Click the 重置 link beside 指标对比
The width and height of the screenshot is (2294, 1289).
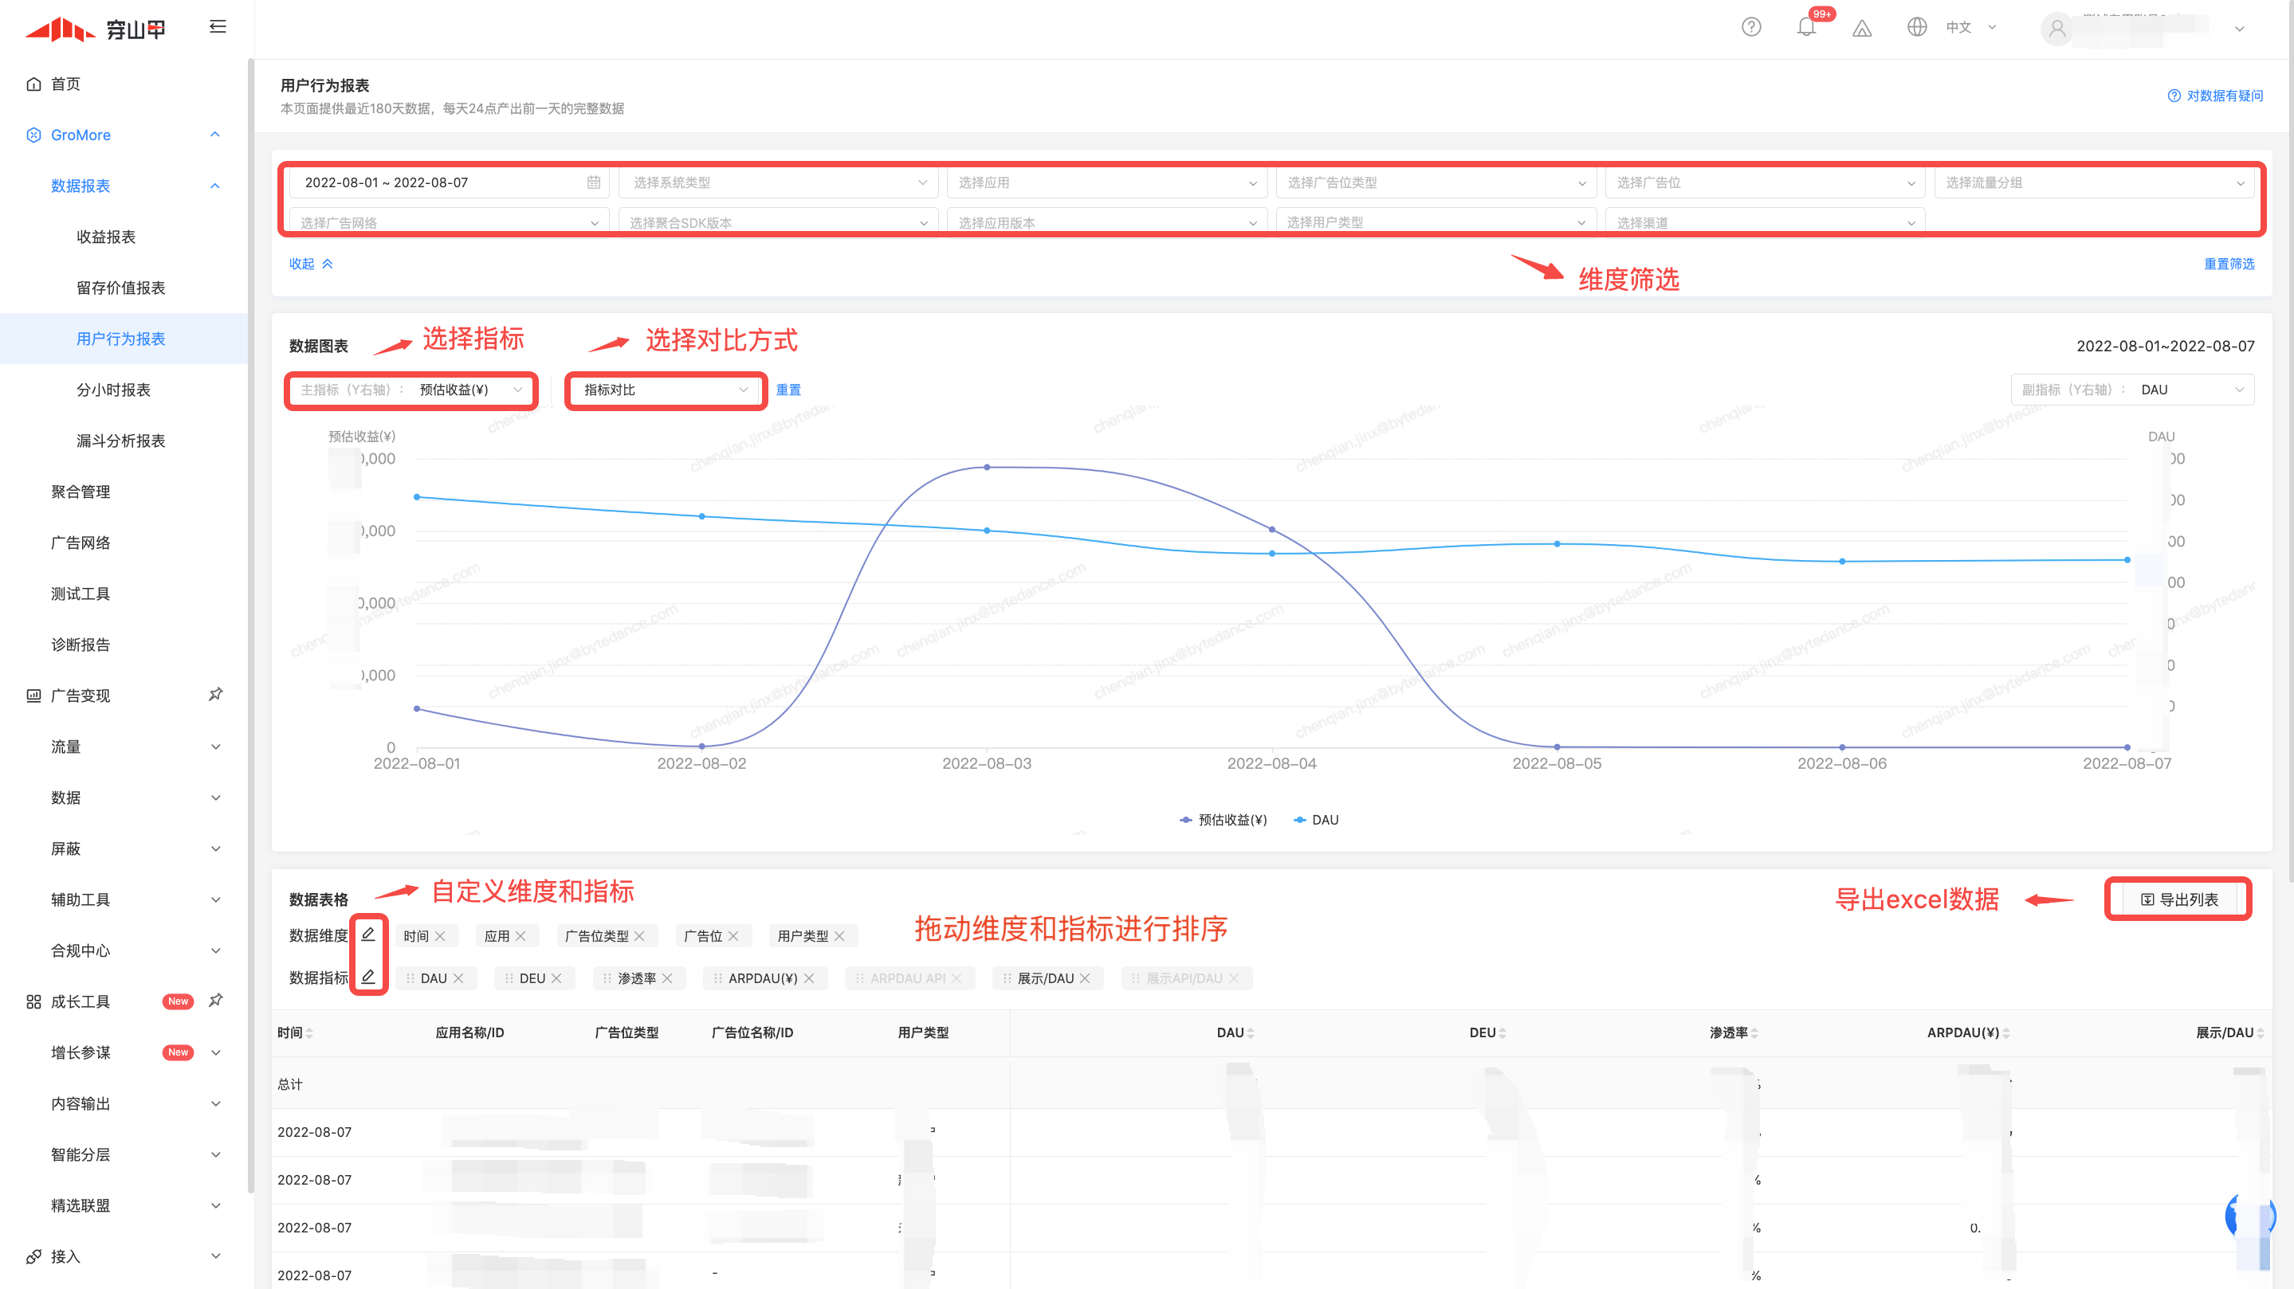788,390
